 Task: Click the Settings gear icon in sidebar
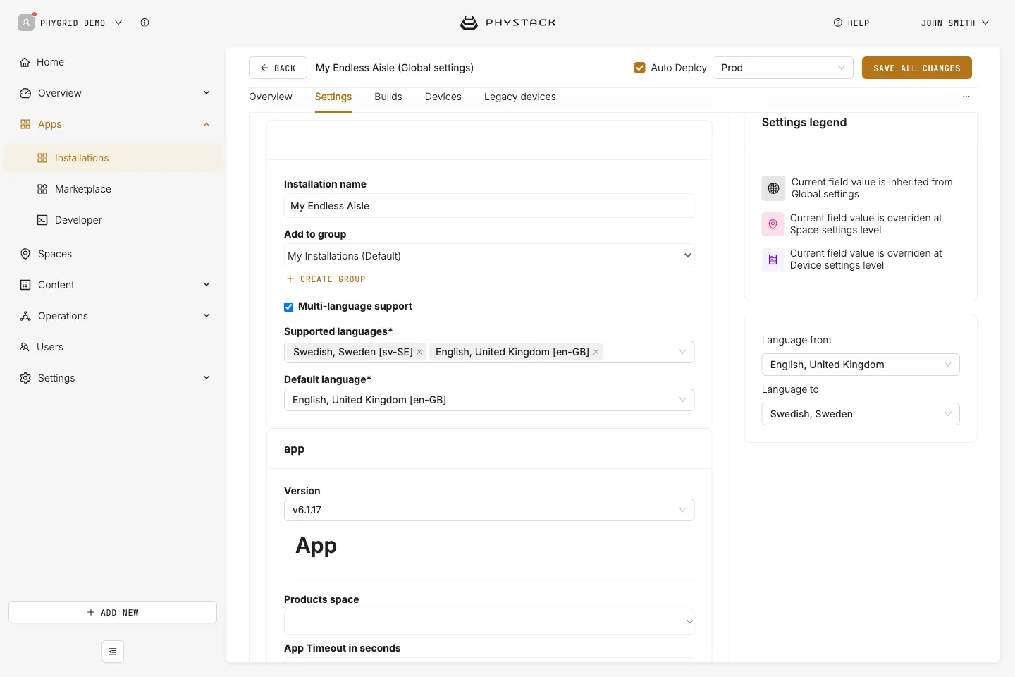tap(25, 378)
